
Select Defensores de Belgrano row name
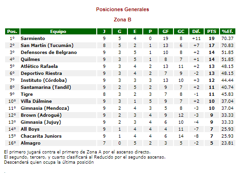(x=49, y=53)
